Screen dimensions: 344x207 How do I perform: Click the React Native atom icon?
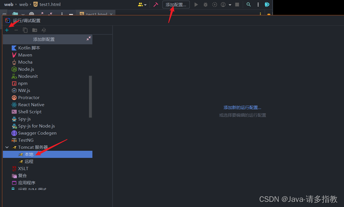(14, 104)
